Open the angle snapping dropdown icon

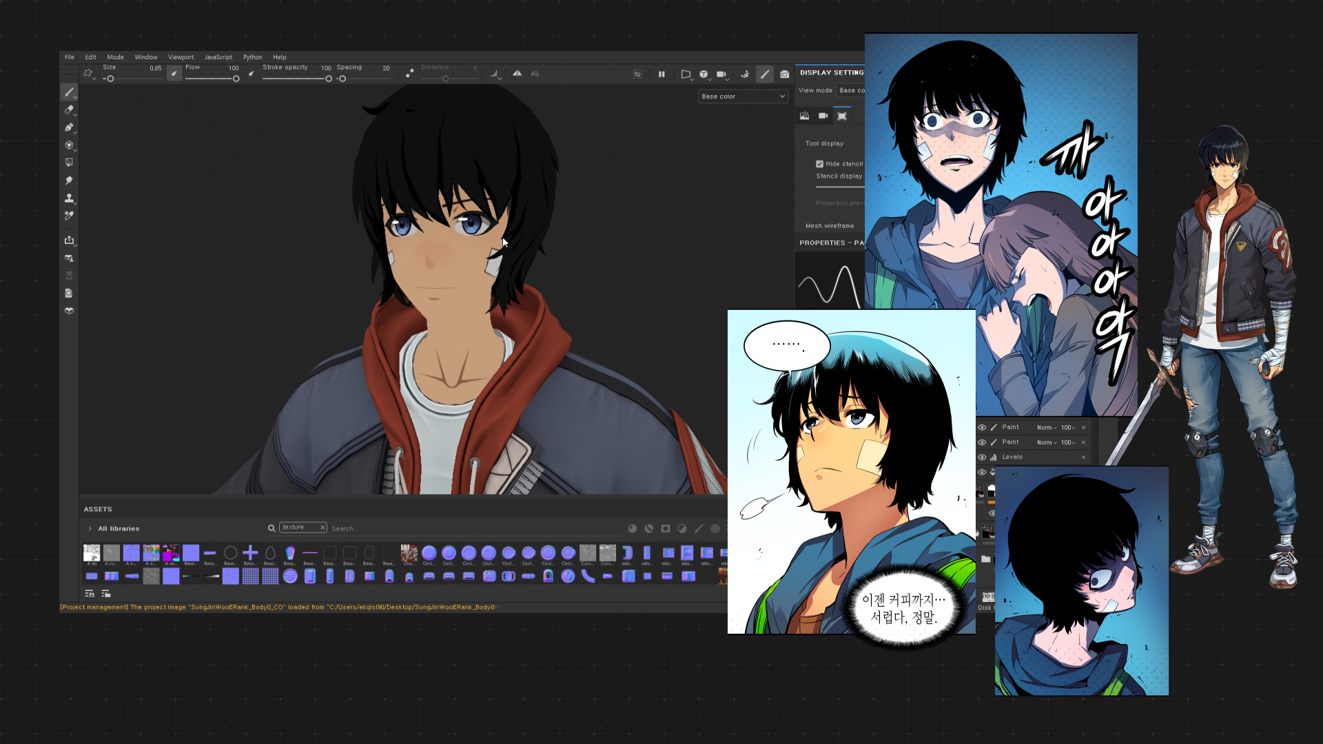tap(495, 74)
